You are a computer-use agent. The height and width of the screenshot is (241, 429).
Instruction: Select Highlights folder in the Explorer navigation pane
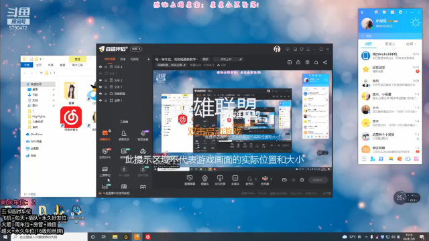point(37,116)
